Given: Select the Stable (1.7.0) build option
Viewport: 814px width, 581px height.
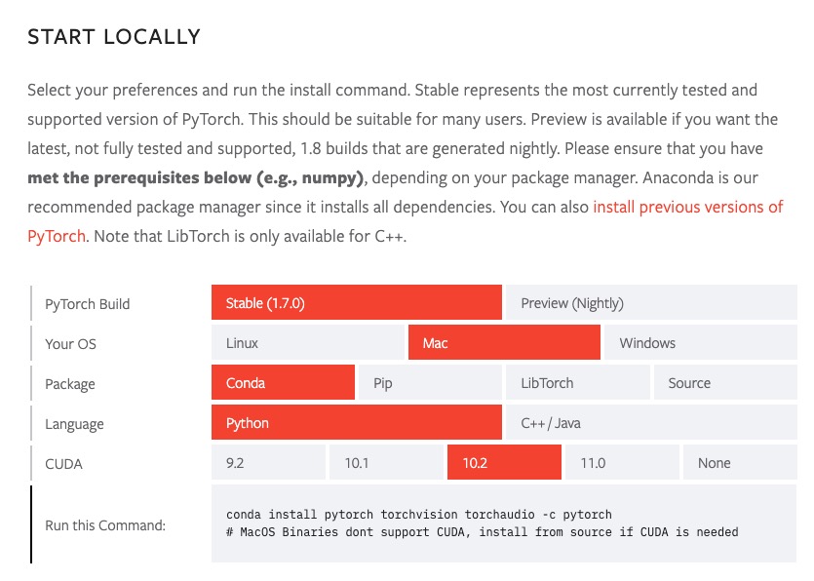Looking at the screenshot, I should click(356, 302).
